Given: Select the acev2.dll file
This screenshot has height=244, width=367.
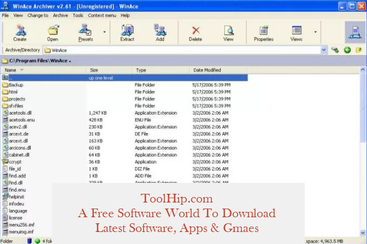Looking at the screenshot, I should 18,127.
